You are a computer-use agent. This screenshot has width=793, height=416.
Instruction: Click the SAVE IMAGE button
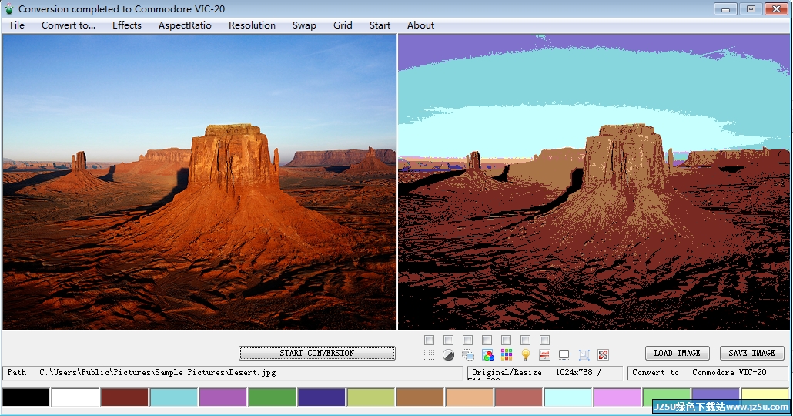coord(751,353)
